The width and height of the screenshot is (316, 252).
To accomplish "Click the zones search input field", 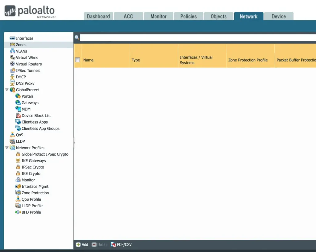I will click(x=197, y=38).
